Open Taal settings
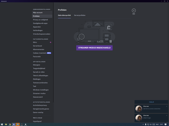The width and height of the screenshot is (169, 126). pos(42,86)
